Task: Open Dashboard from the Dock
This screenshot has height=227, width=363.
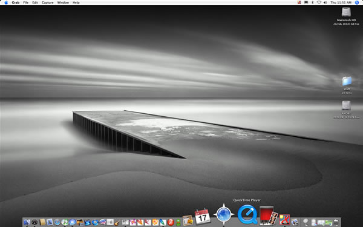Action: point(34,222)
